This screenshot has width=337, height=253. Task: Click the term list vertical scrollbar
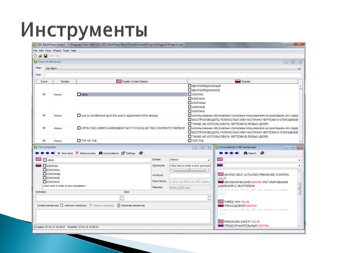[300, 113]
